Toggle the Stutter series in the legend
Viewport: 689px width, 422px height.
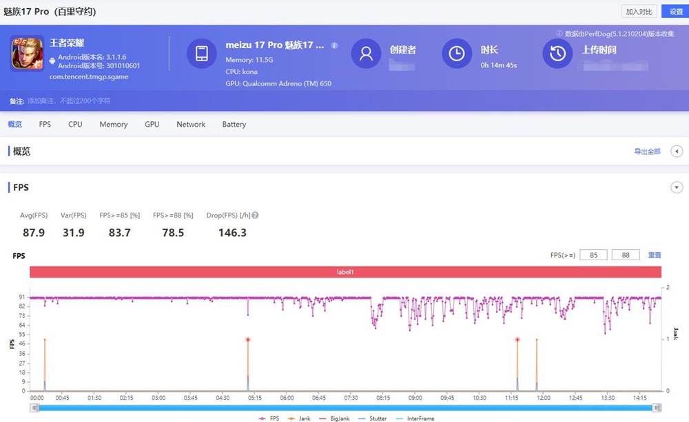(x=372, y=419)
